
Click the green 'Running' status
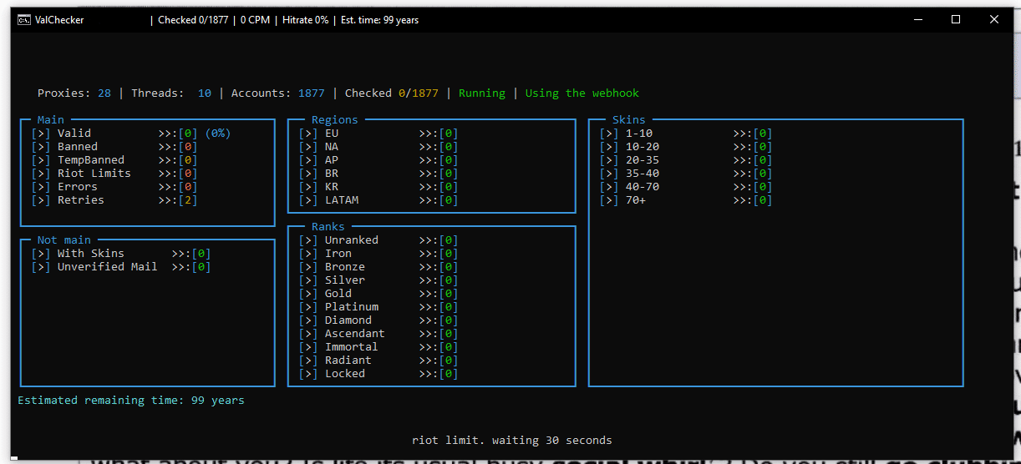click(482, 93)
